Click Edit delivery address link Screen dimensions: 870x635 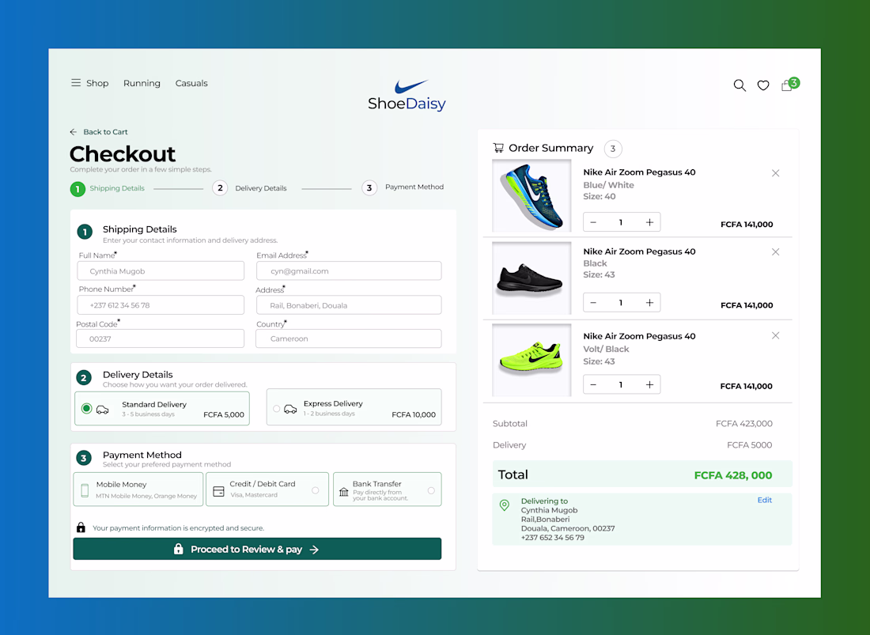(765, 500)
